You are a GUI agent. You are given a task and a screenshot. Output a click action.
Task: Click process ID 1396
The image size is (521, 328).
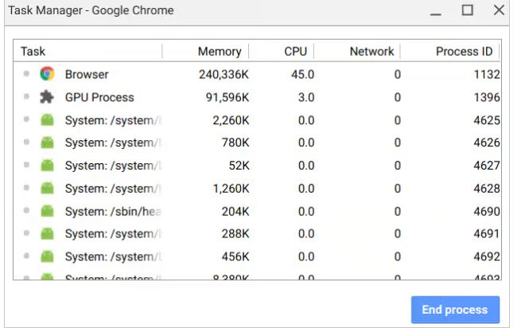click(x=487, y=97)
